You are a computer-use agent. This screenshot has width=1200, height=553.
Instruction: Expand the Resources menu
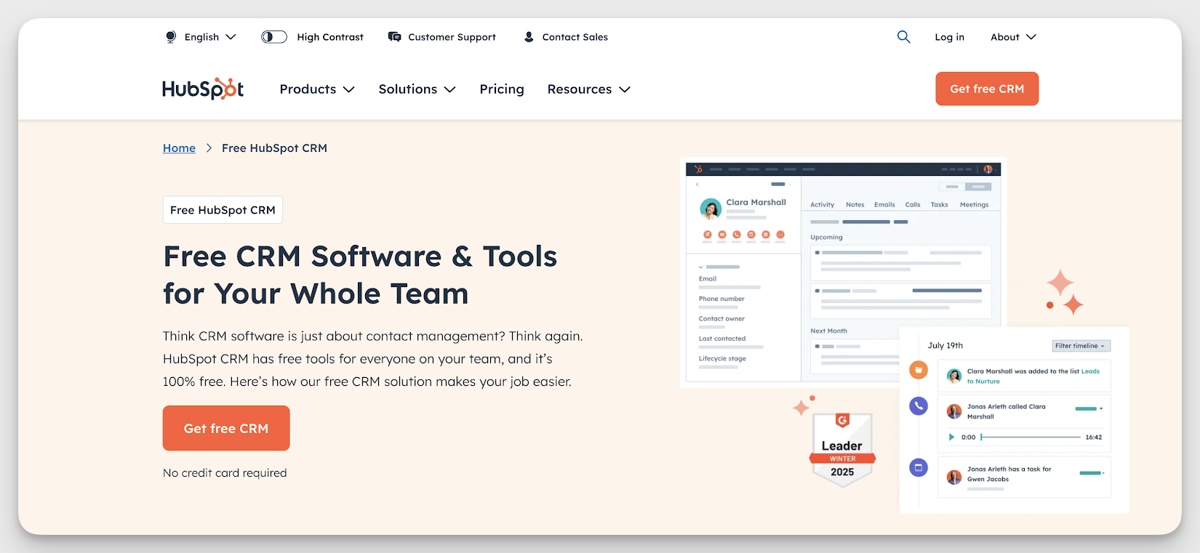pyautogui.click(x=589, y=89)
